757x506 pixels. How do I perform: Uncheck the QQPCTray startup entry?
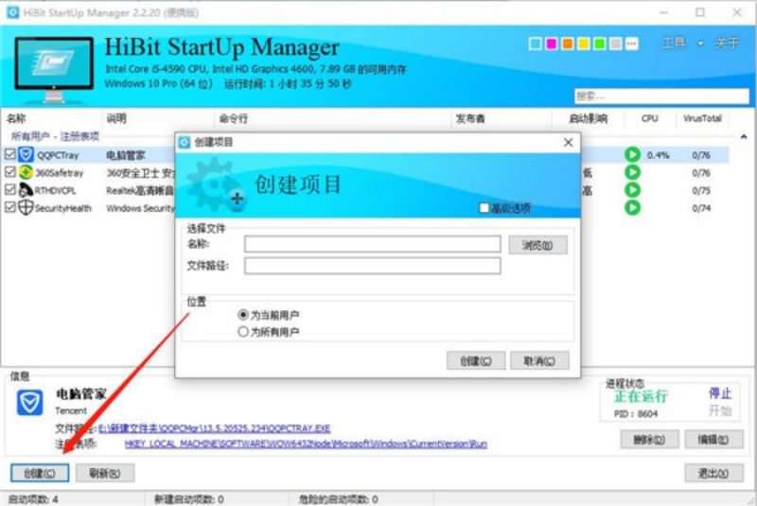(9, 154)
